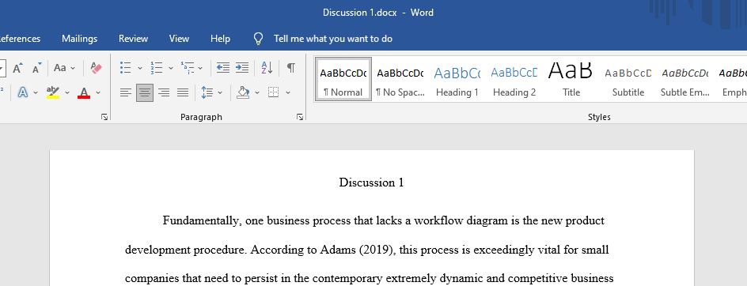Image resolution: width=747 pixels, height=286 pixels.
Task: Open borders dropdown arrow
Action: coord(288,92)
